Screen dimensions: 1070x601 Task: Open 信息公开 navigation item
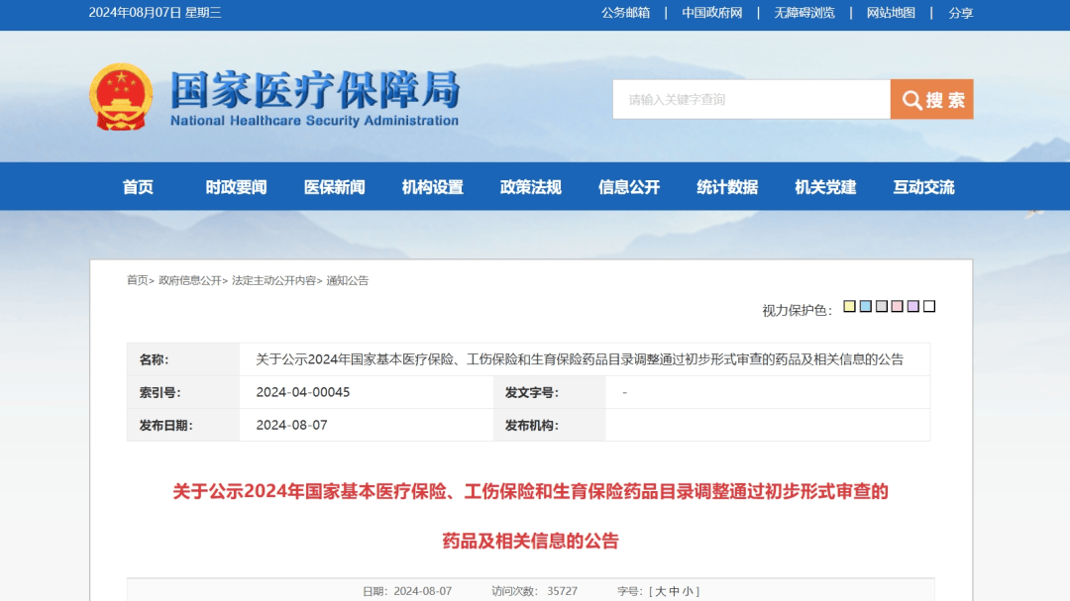(629, 187)
